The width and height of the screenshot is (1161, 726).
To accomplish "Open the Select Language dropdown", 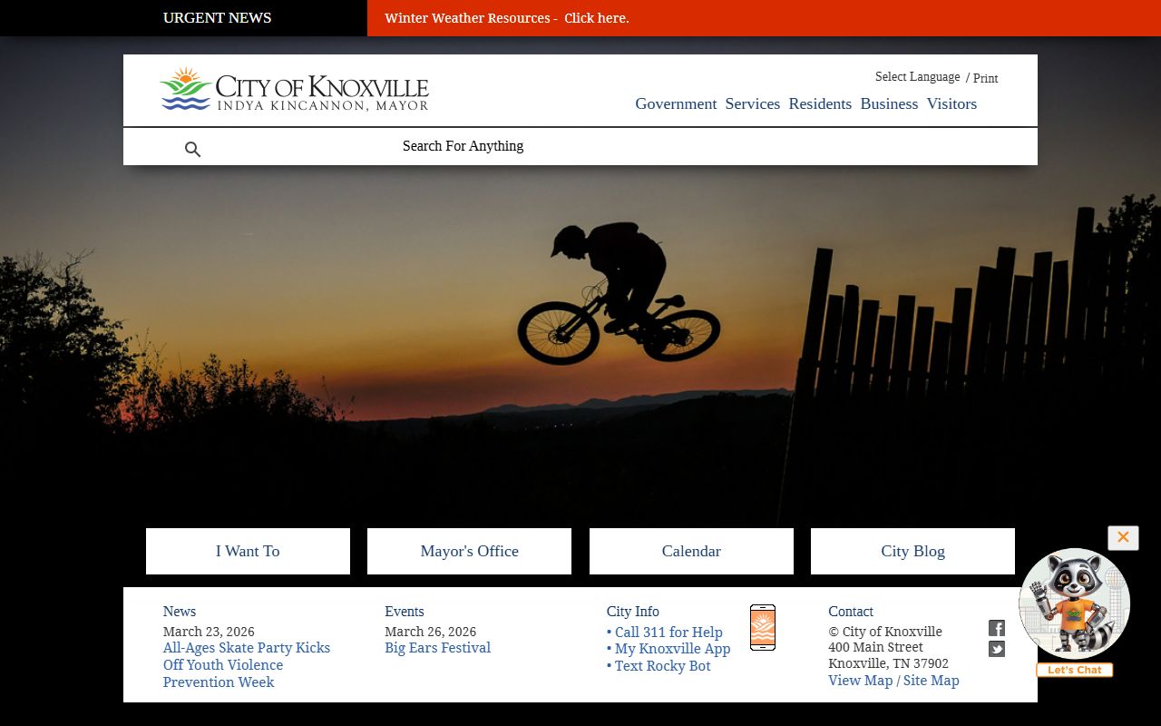I will pyautogui.click(x=916, y=77).
